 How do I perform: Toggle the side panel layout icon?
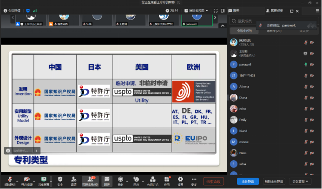click(223, 11)
